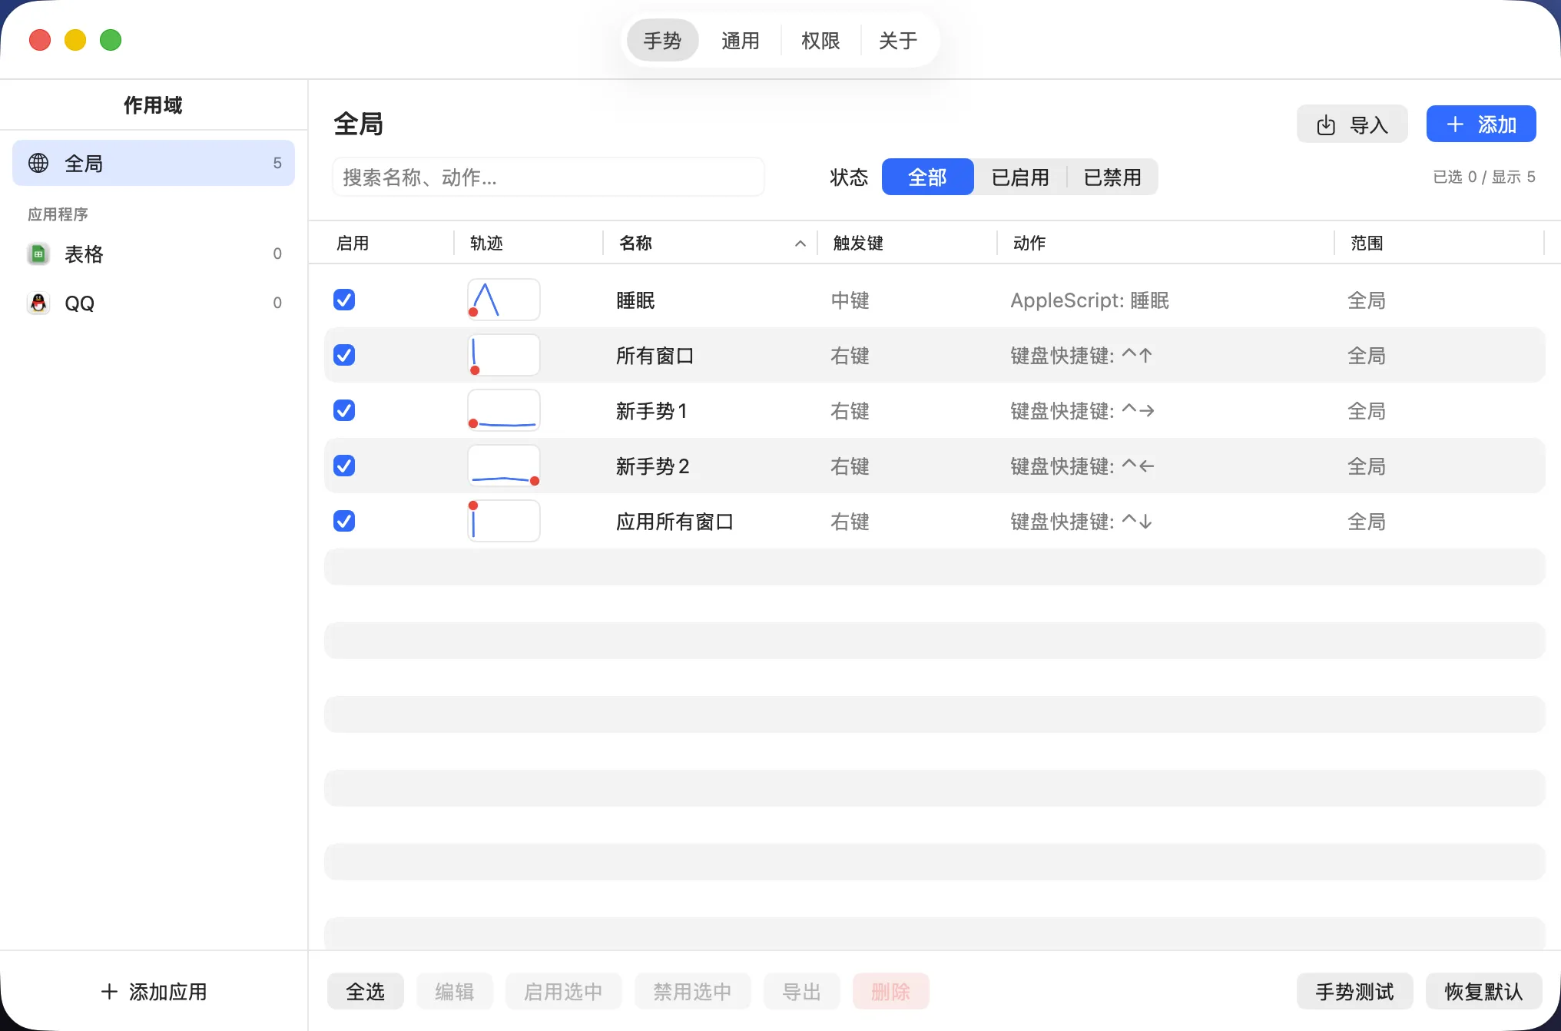
Task: Open the 新手势 2 trajectory thumbnail
Action: click(504, 466)
